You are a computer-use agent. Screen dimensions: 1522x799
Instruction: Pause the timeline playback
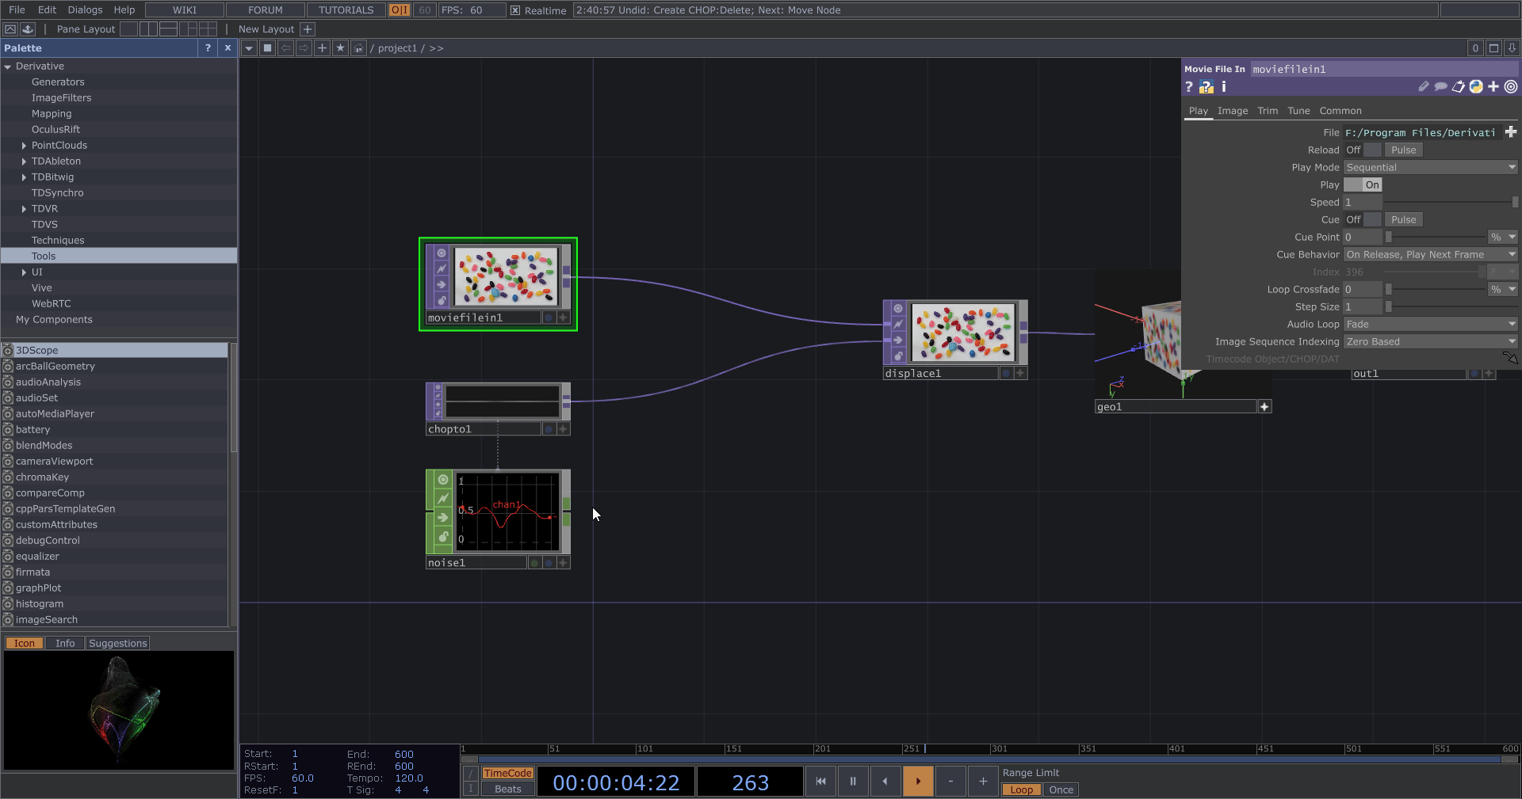coord(853,782)
